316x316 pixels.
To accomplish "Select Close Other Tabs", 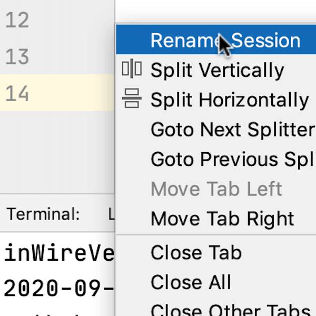I will click(230, 310).
